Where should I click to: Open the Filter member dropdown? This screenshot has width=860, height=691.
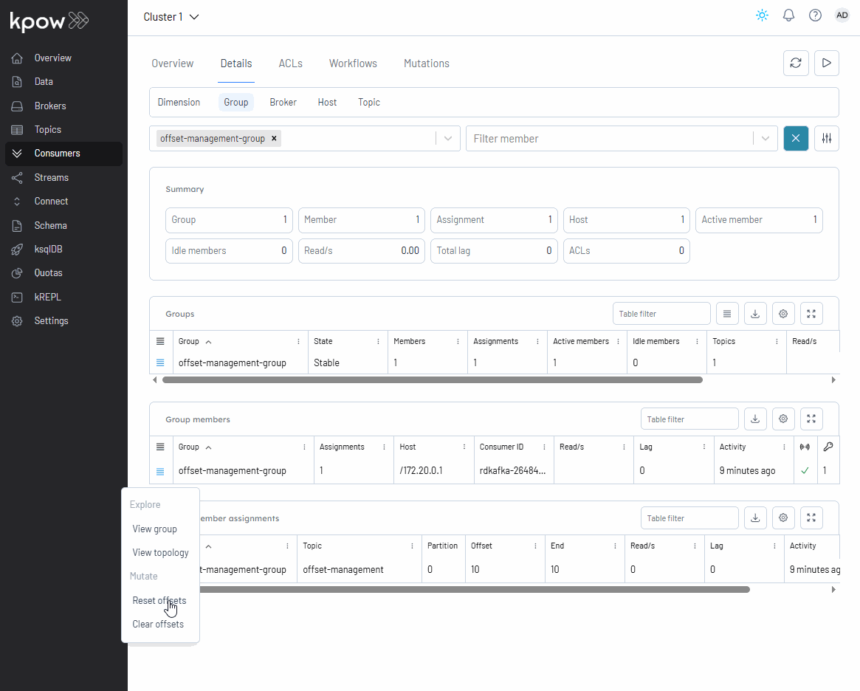pos(765,139)
